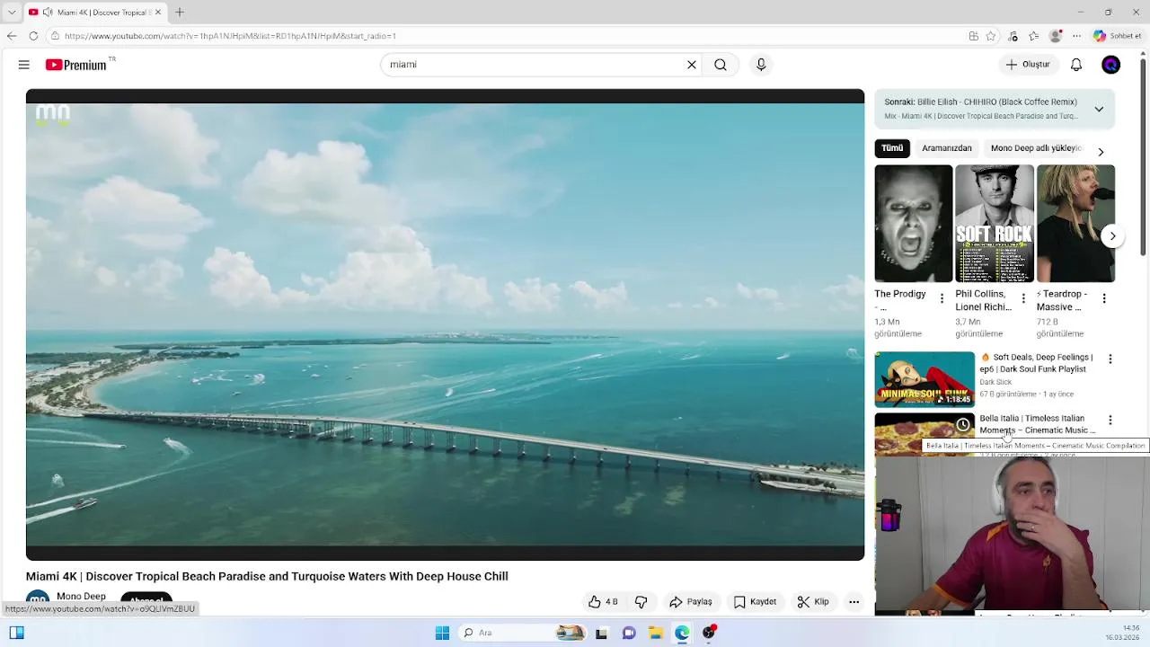Like the video with thumbs-up
This screenshot has height=647, width=1150.
click(x=603, y=602)
